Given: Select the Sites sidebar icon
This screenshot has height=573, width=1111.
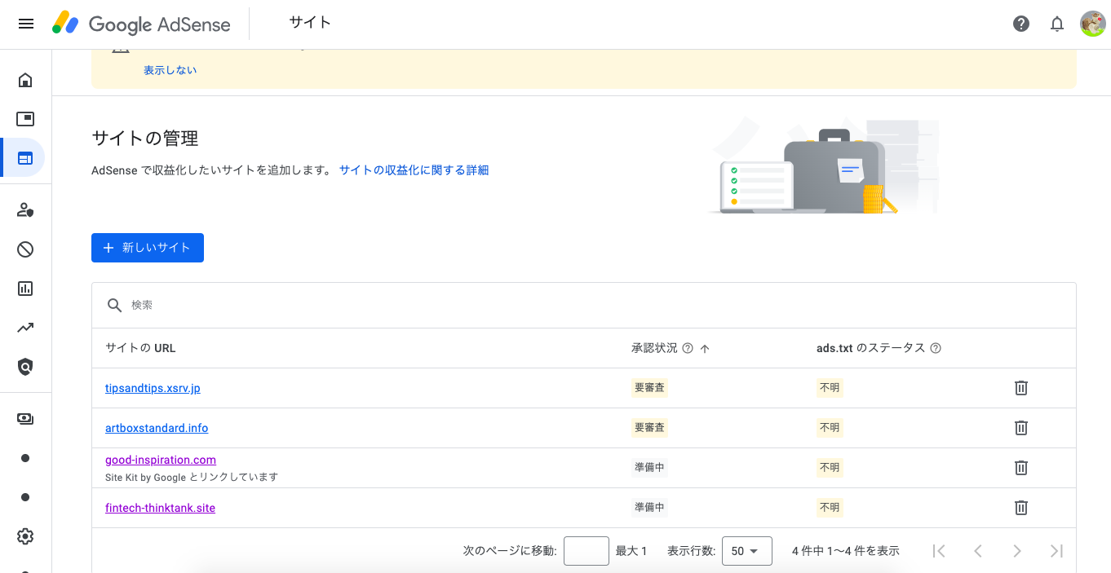Looking at the screenshot, I should click(25, 158).
